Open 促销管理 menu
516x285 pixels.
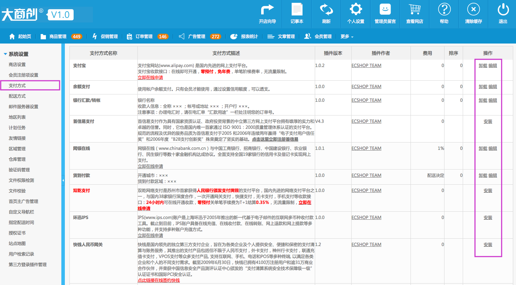click(105, 36)
